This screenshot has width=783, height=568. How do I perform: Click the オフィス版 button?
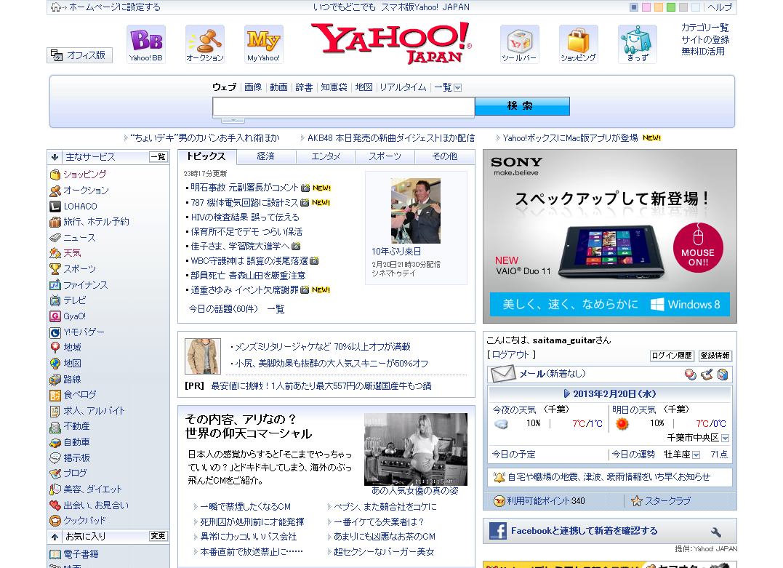pos(80,55)
